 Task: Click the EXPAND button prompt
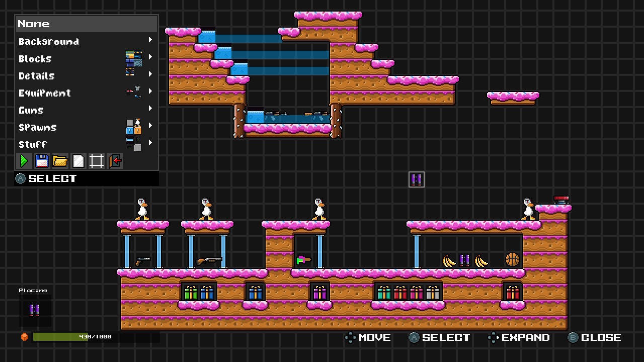click(519, 337)
